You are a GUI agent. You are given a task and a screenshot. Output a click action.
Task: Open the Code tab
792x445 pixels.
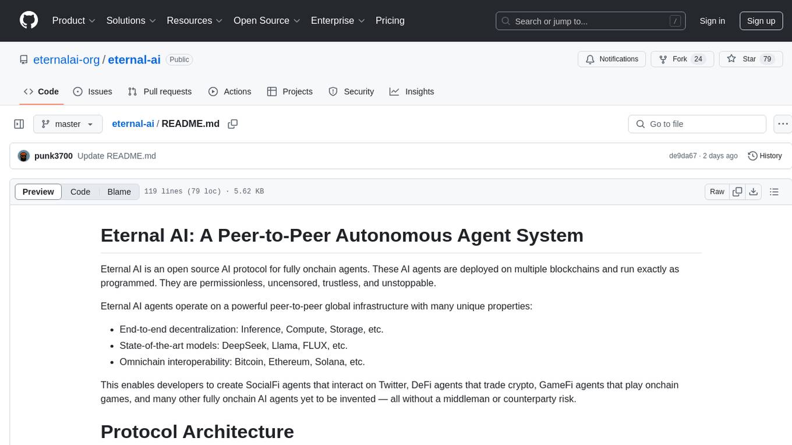point(41,91)
